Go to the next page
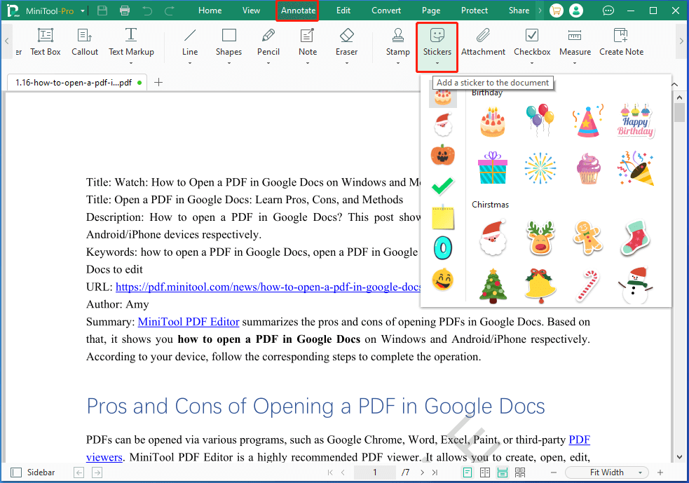Image resolution: width=689 pixels, height=483 pixels. tap(422, 472)
